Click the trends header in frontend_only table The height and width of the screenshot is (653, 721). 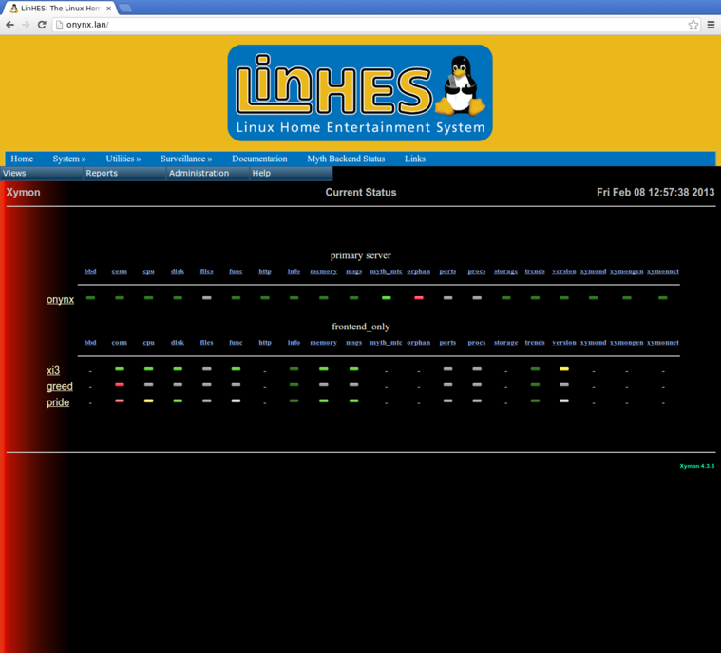[535, 343]
